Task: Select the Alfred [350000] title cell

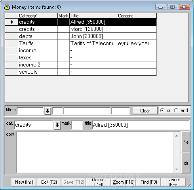Action: click(x=93, y=22)
